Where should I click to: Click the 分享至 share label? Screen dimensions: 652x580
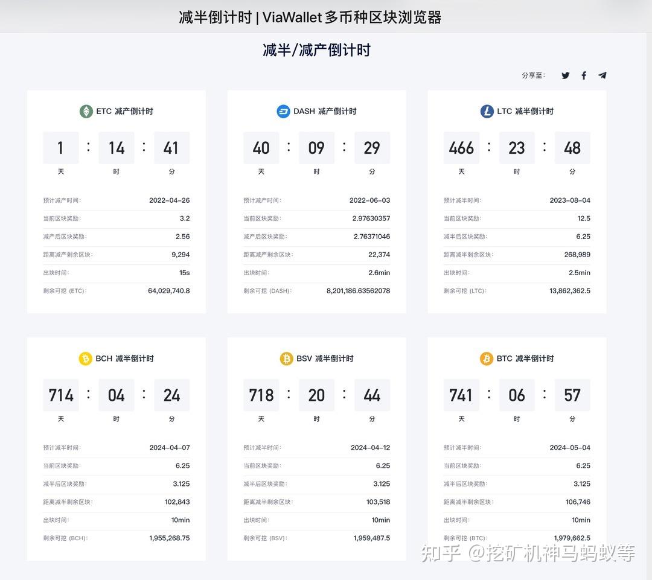point(534,75)
